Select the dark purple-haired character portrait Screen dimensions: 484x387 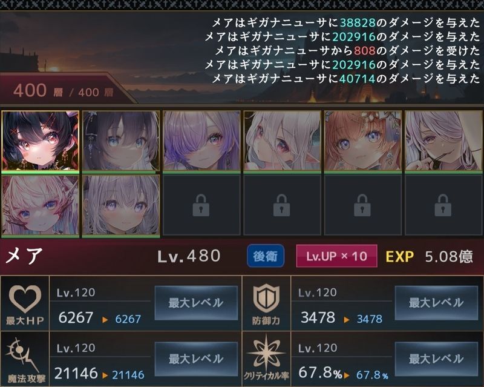(121, 141)
